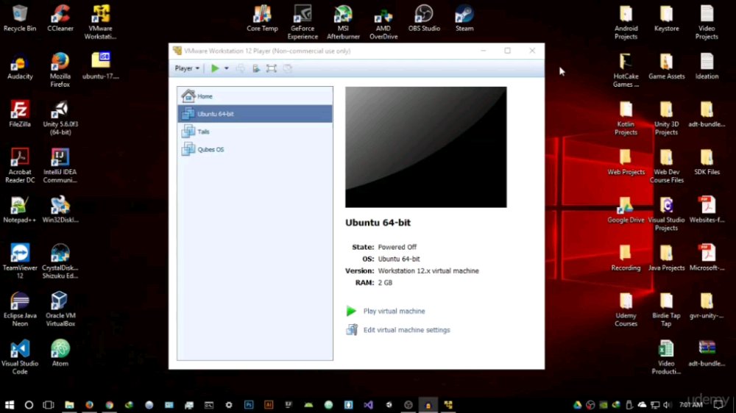Image resolution: width=736 pixels, height=413 pixels.
Task: Open Unity 5.6.0f3 desktop shortcut
Action: [x=60, y=118]
